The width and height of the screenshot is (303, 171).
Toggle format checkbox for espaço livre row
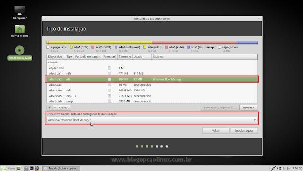pos(109,68)
